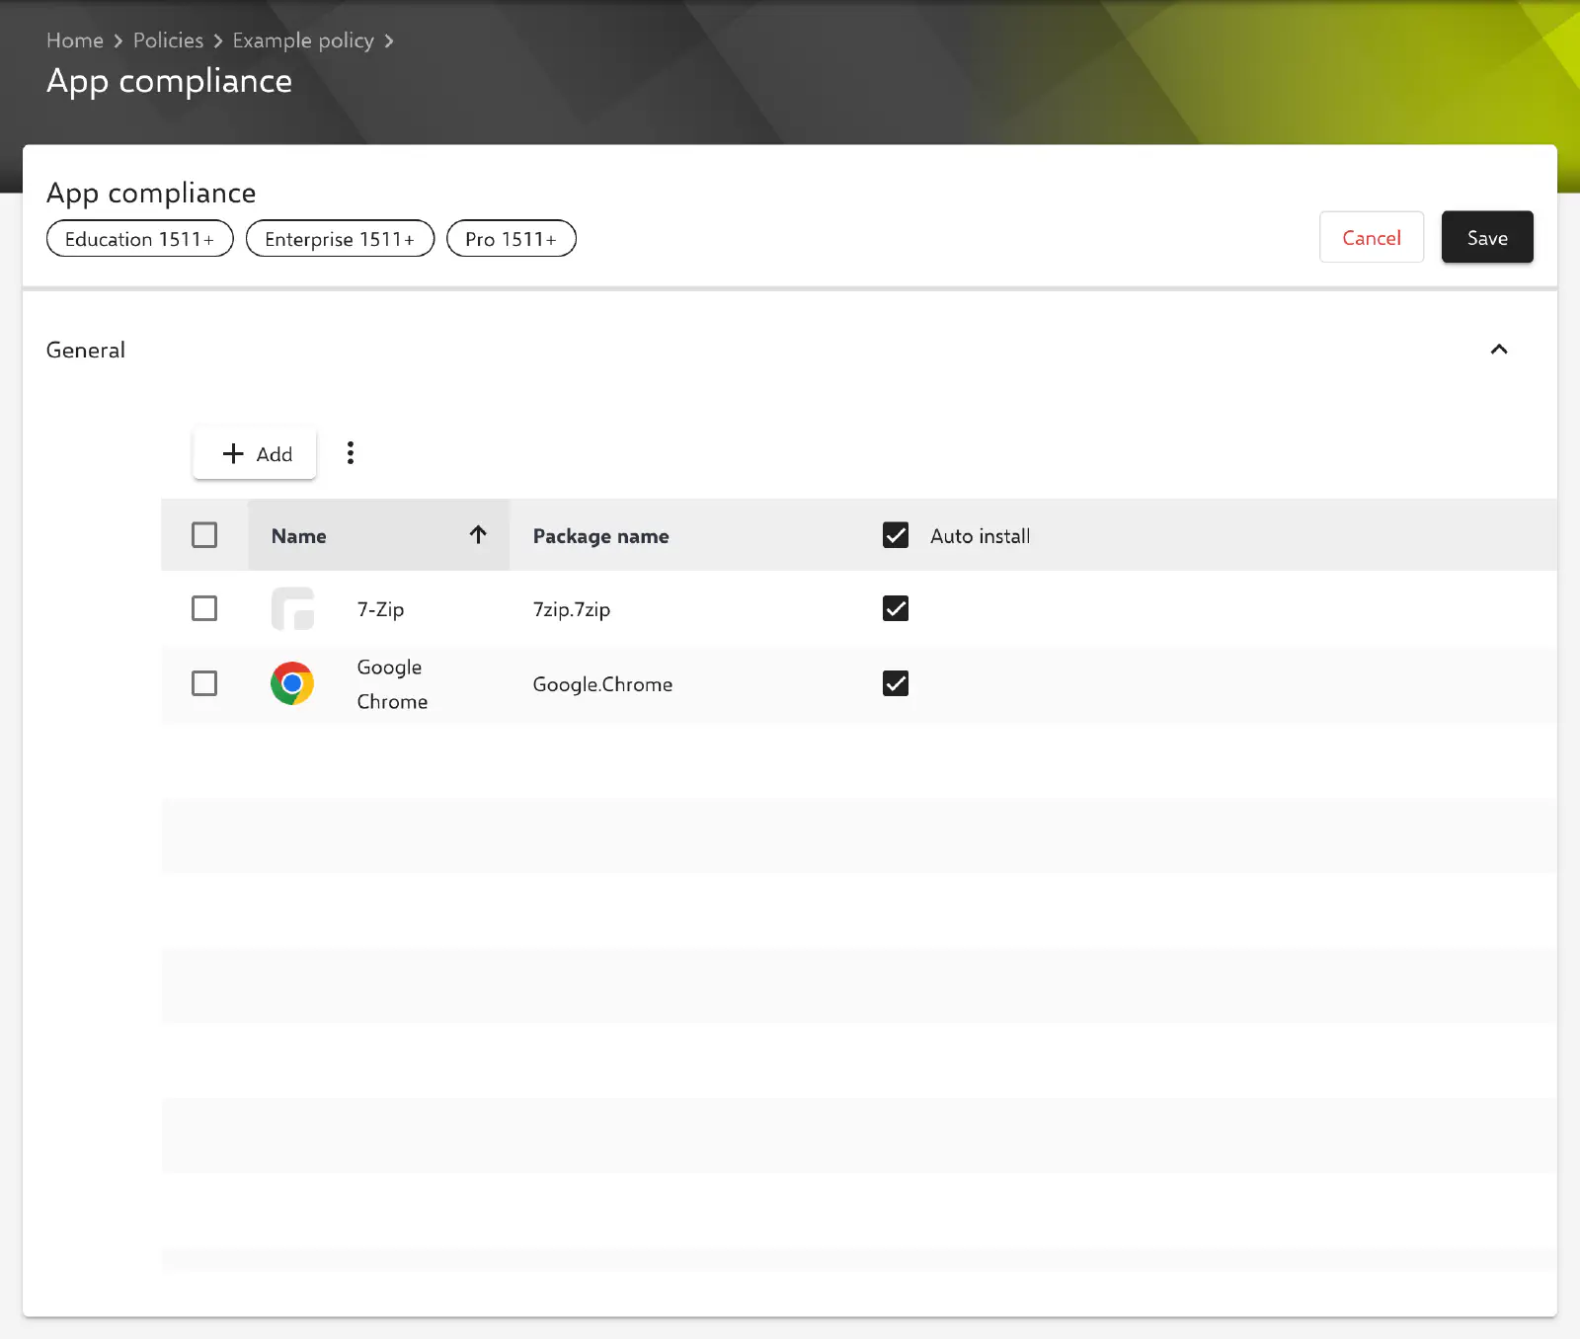Open the three-dot more options menu

point(351,453)
